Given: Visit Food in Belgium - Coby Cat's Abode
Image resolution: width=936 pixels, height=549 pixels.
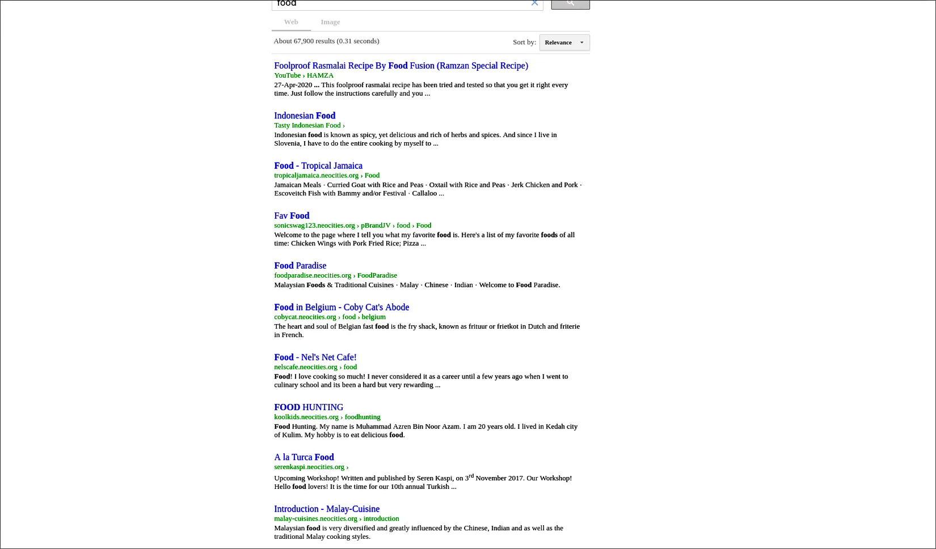Looking at the screenshot, I should (x=341, y=307).
